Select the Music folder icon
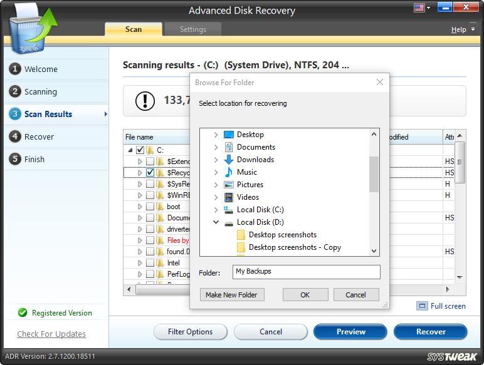484x365 pixels. [229, 172]
